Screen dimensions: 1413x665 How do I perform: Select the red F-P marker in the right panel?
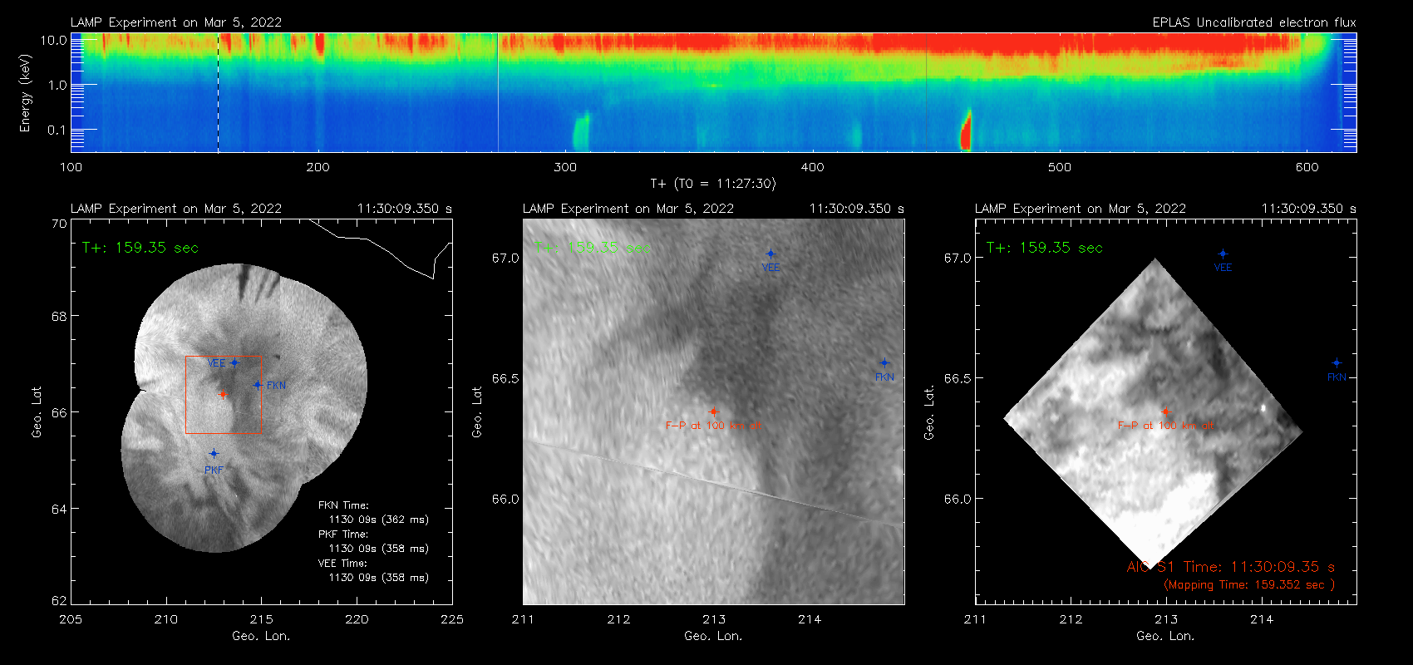pos(1165,411)
